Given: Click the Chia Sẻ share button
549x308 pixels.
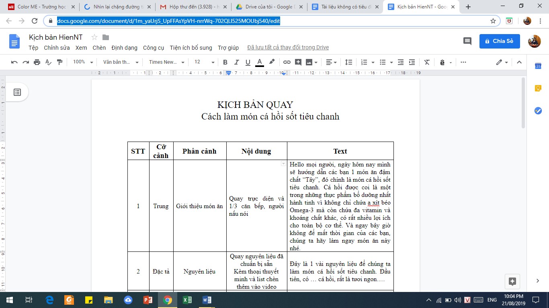Looking at the screenshot, I should point(500,41).
